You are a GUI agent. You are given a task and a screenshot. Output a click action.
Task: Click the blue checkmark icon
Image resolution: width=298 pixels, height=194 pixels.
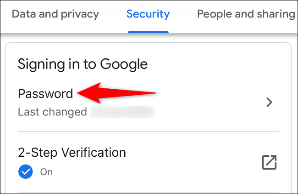click(25, 172)
